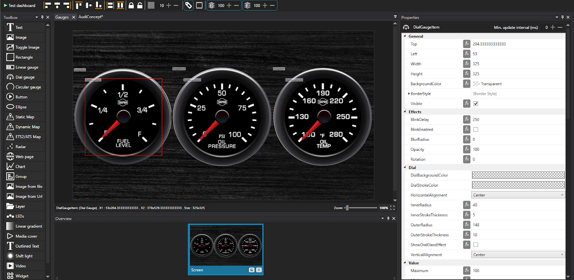Click the fx formula icon for Top

466,44
